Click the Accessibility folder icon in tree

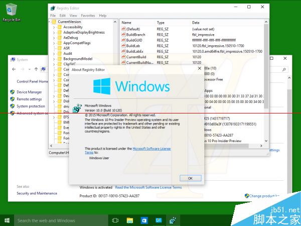coord(60,27)
